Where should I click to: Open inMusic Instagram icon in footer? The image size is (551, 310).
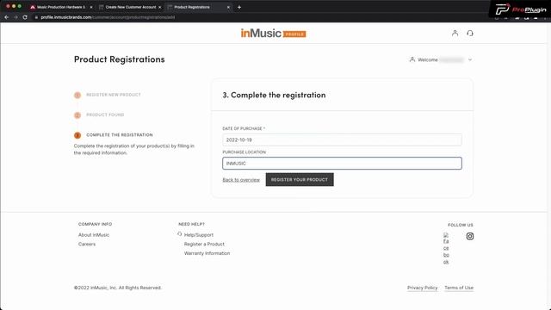[470, 236]
